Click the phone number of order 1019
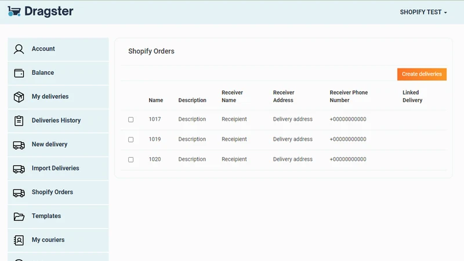The height and width of the screenshot is (261, 464). pos(347,139)
